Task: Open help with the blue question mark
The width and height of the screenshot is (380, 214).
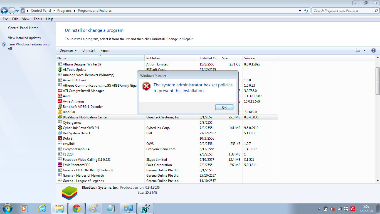Action: click(x=374, y=50)
